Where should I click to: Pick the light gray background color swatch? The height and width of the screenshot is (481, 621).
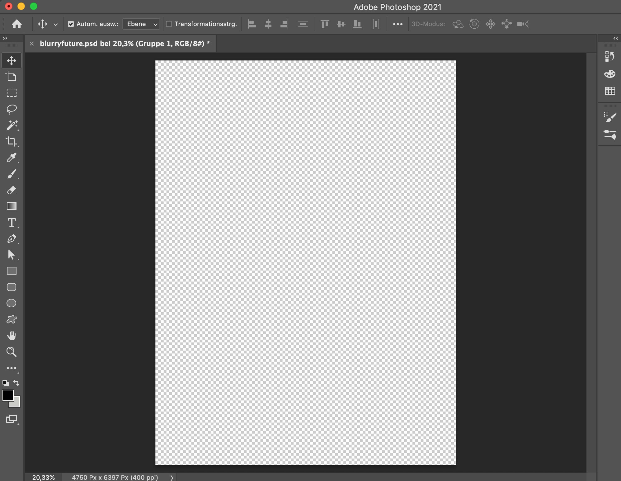(17, 403)
